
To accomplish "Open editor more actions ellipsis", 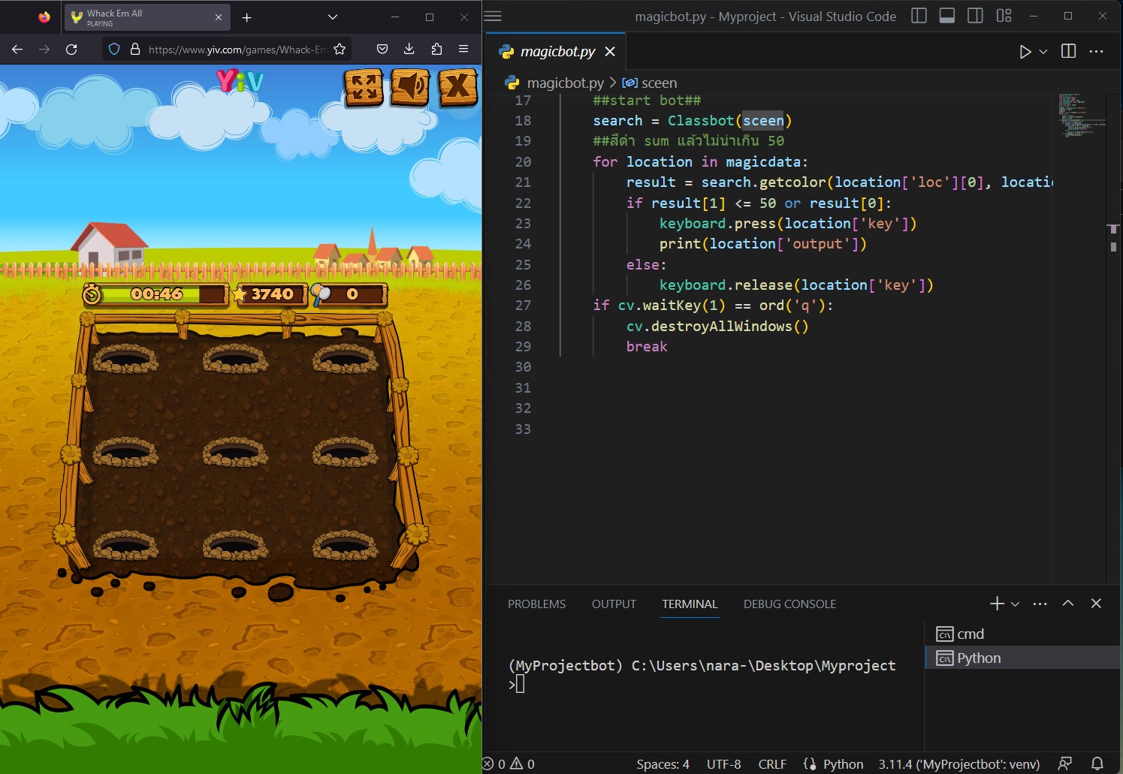I will pos(1096,51).
